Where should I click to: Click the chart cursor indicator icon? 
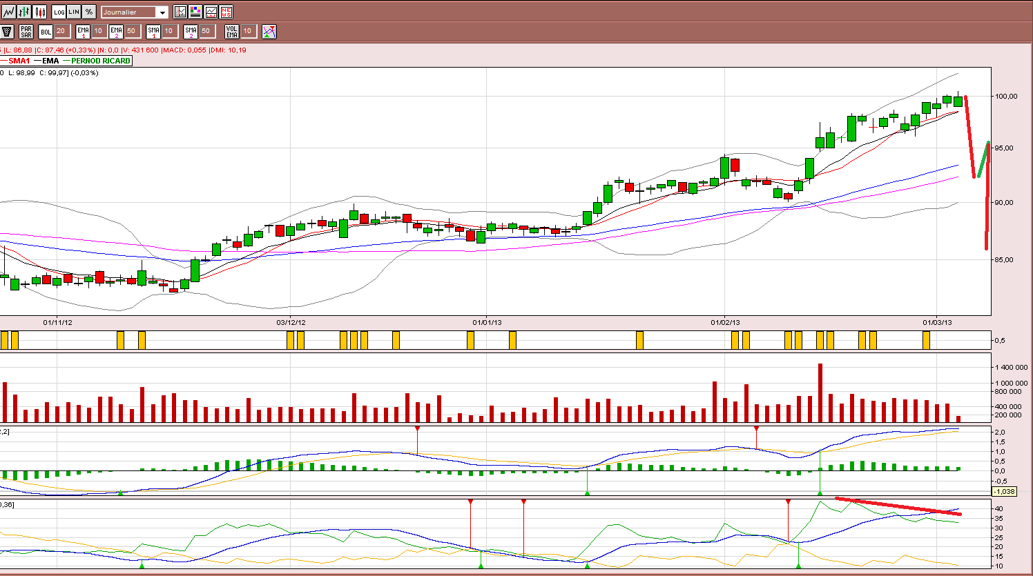[x=180, y=12]
